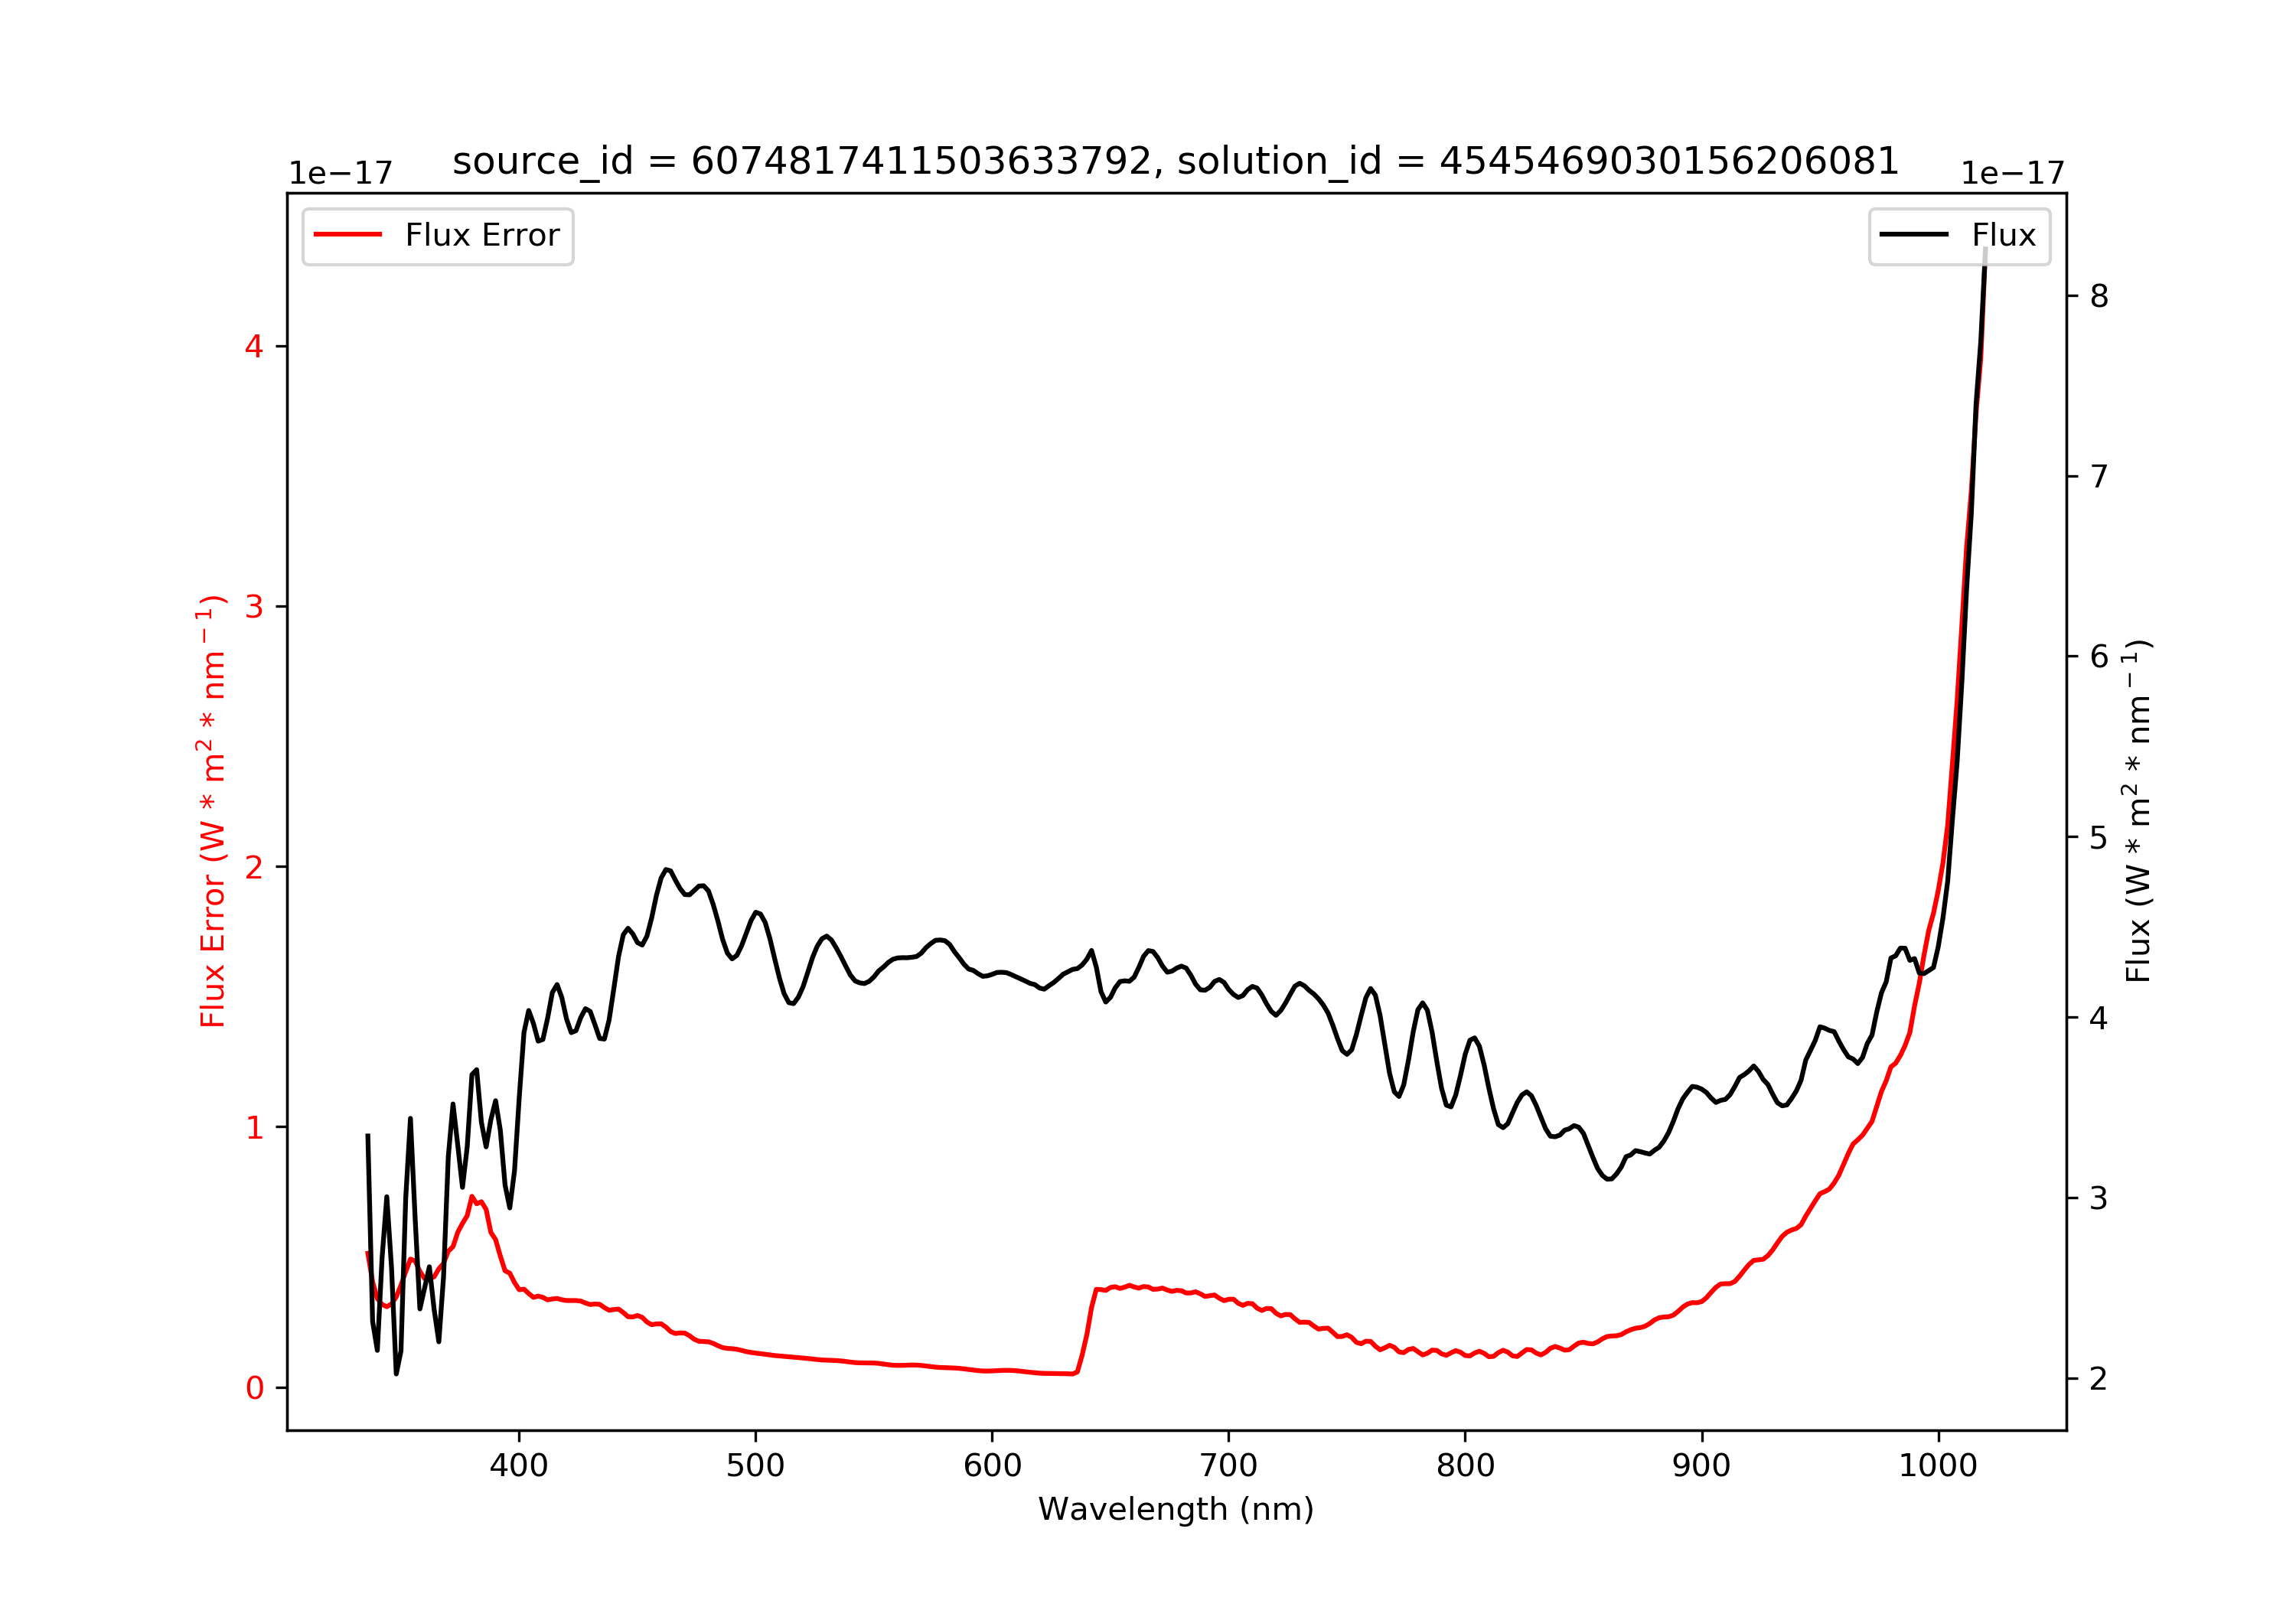Select the Flux legend label
The image size is (2296, 1607).
click(x=2003, y=235)
